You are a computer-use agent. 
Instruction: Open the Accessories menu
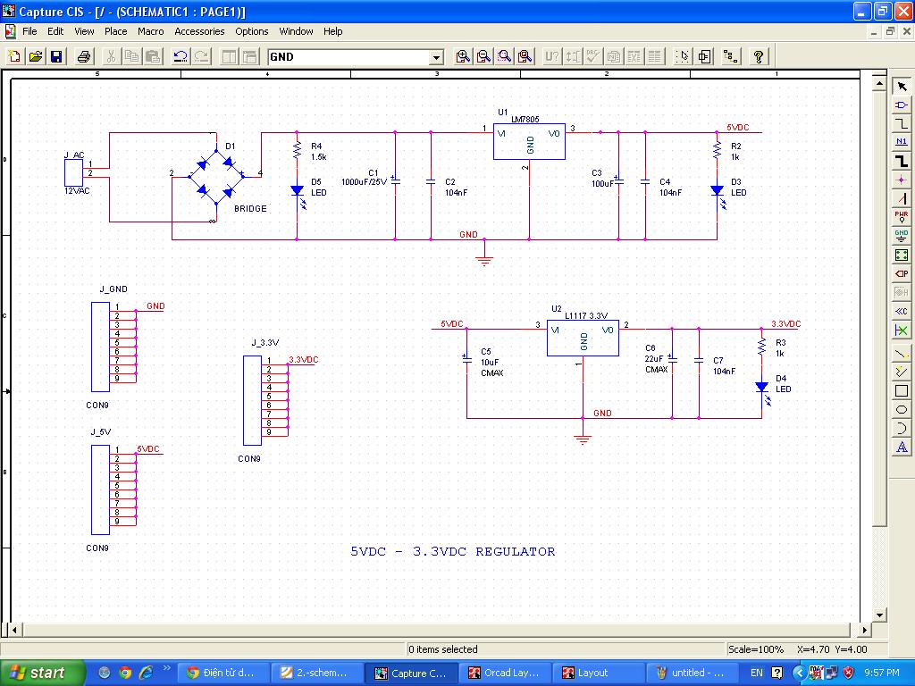[199, 31]
